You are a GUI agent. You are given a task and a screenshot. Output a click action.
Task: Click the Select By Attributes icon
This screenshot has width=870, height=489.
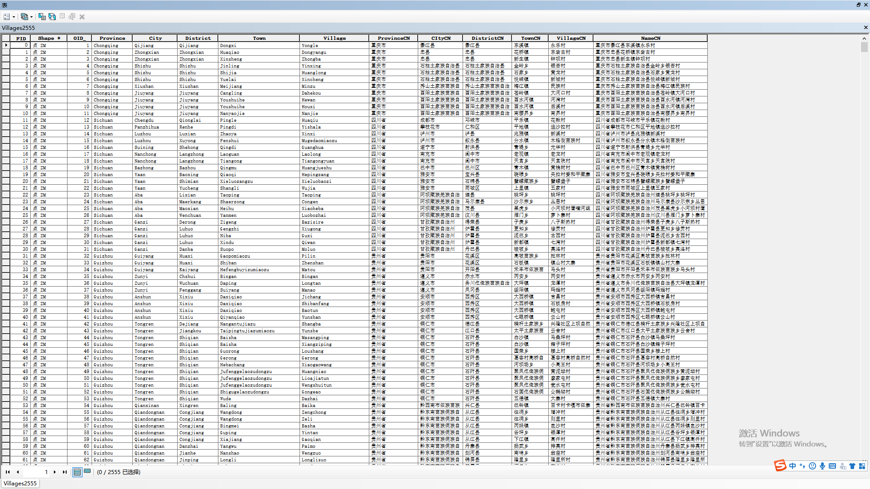pos(42,17)
